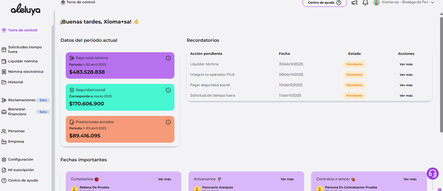Expand the Bodega de Pan account dropdown chevron
The image size is (443, 191).
[433, 3]
